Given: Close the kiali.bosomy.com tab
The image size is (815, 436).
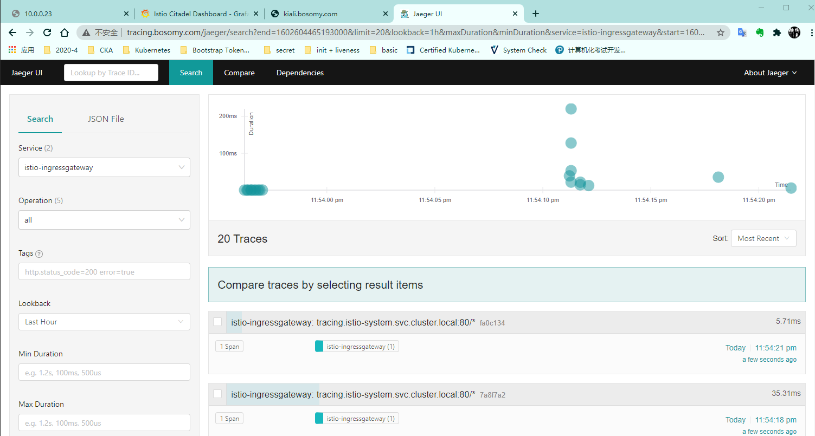Looking at the screenshot, I should [x=386, y=14].
